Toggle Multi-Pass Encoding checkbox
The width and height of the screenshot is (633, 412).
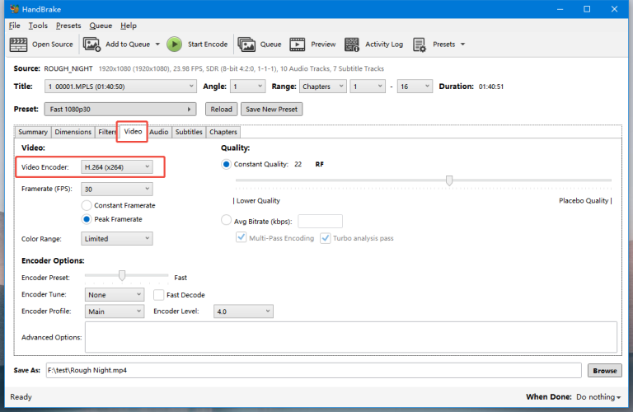pyautogui.click(x=241, y=237)
